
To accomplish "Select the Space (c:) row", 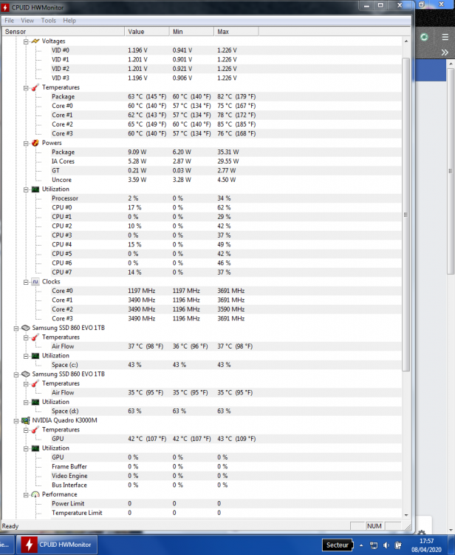I will [226, 365].
